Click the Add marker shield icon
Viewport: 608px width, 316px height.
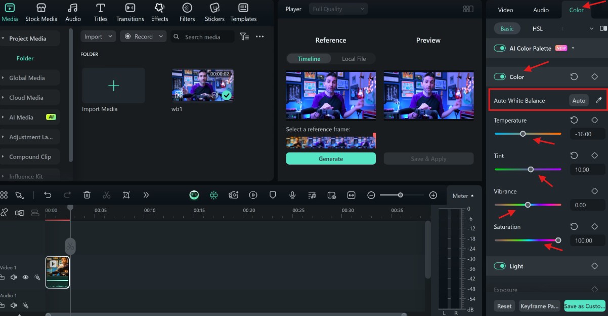(x=273, y=195)
